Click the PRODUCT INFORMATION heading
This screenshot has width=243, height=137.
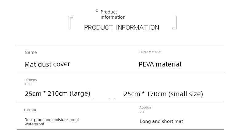(x=122, y=28)
